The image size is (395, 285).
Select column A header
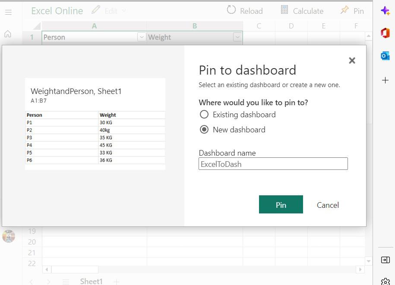click(94, 26)
